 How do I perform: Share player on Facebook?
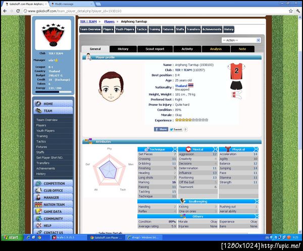click(x=161, y=129)
